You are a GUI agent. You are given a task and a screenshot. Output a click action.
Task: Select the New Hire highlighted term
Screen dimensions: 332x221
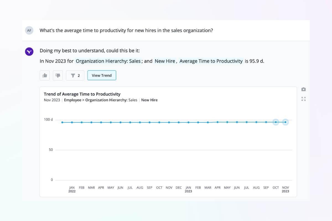(x=165, y=61)
